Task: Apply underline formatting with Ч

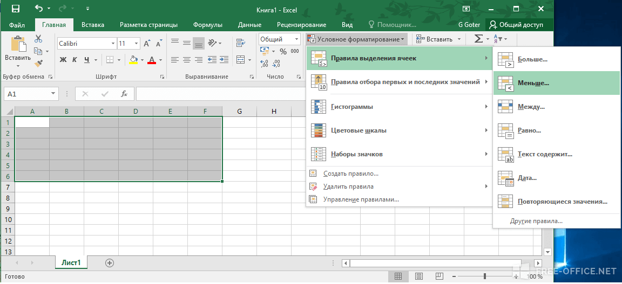Action: 86,60
